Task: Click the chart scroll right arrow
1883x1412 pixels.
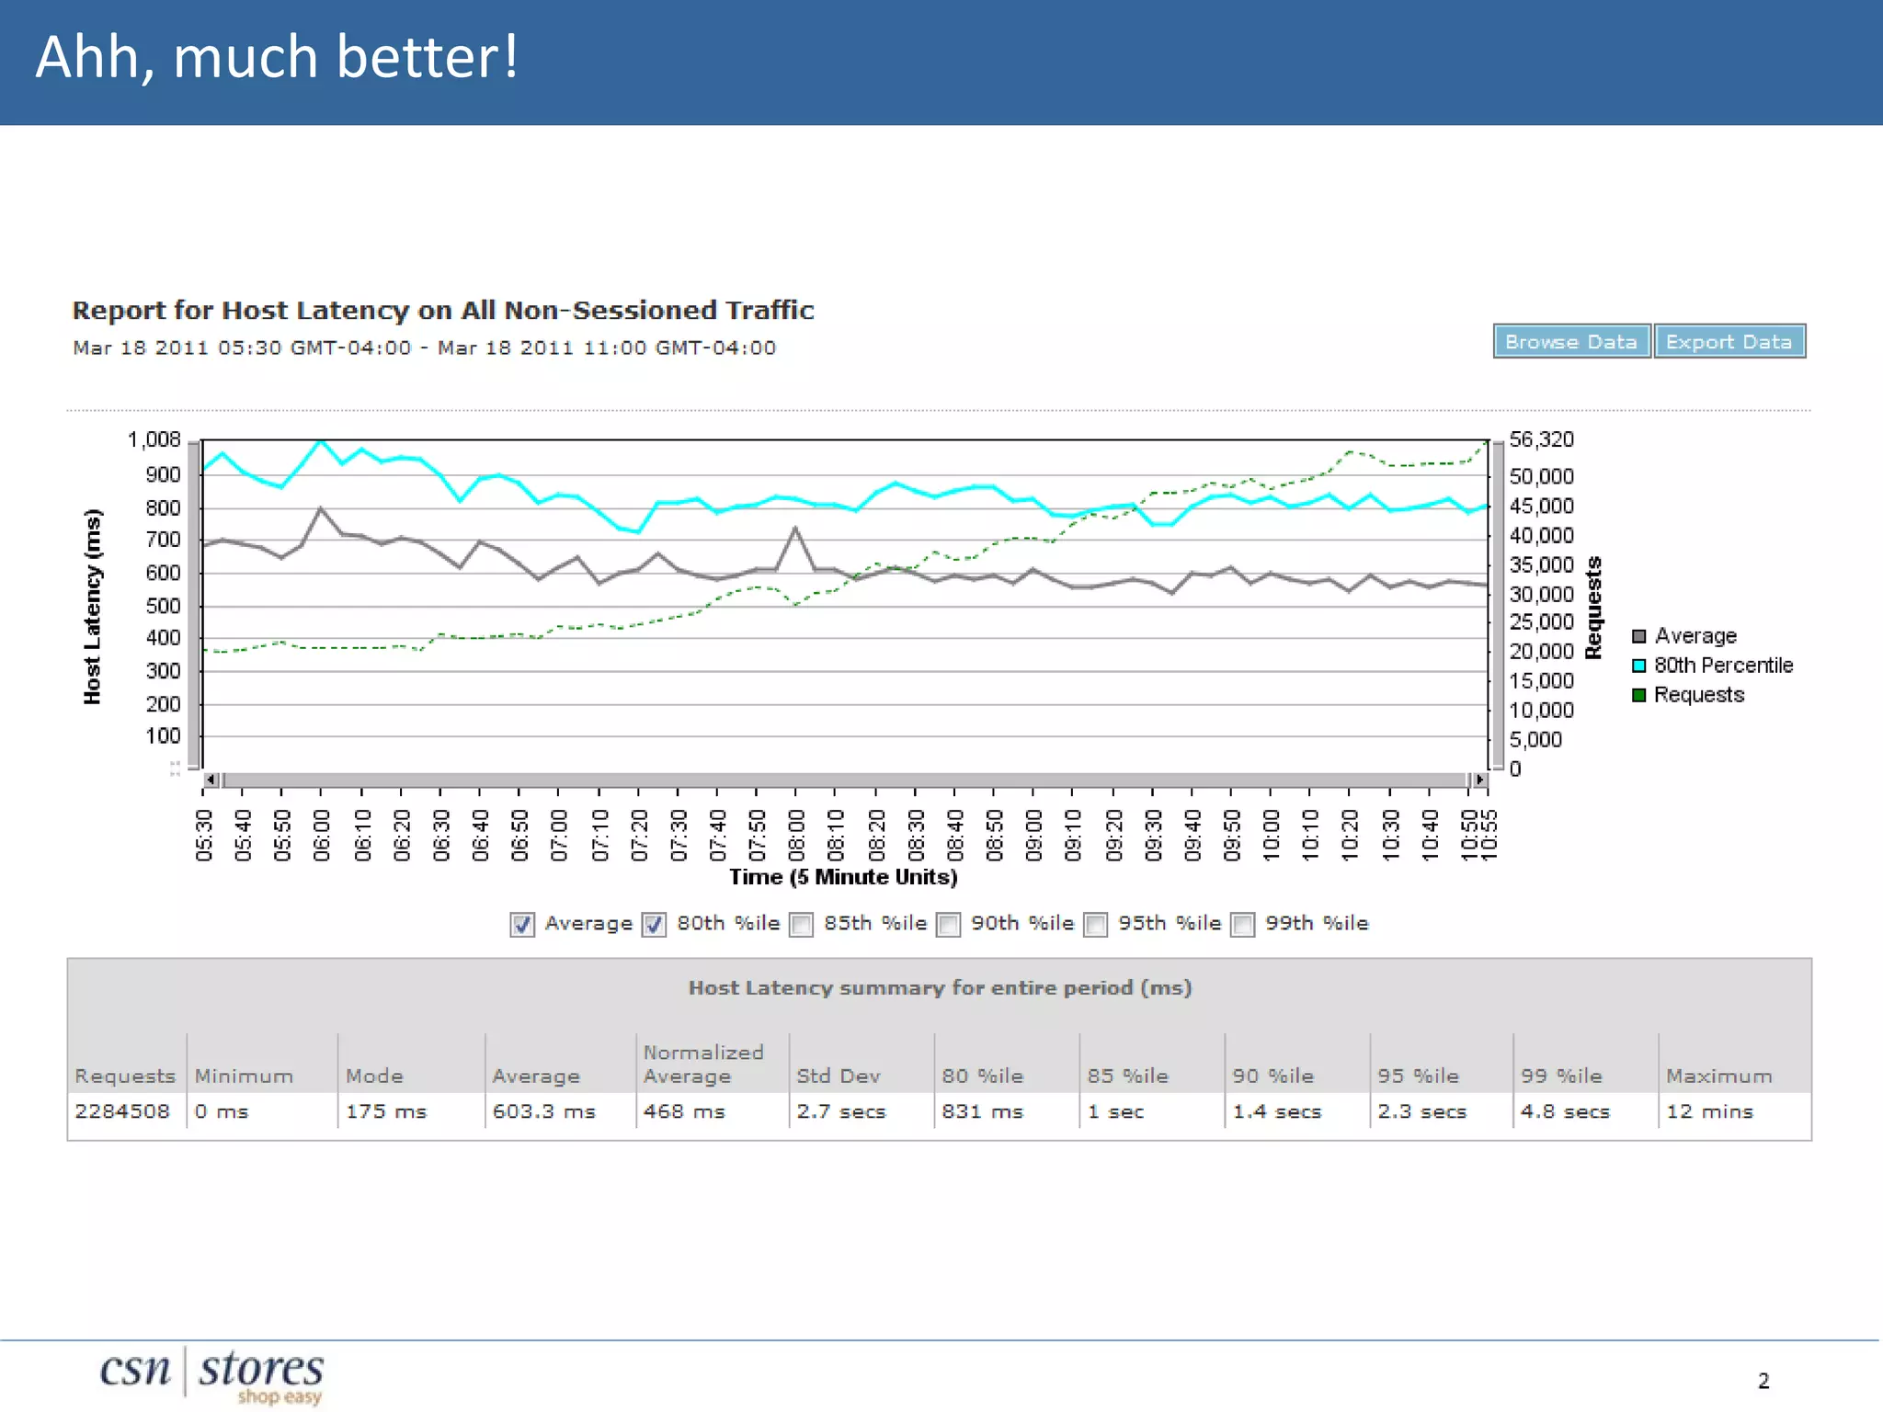Action: click(x=1479, y=780)
